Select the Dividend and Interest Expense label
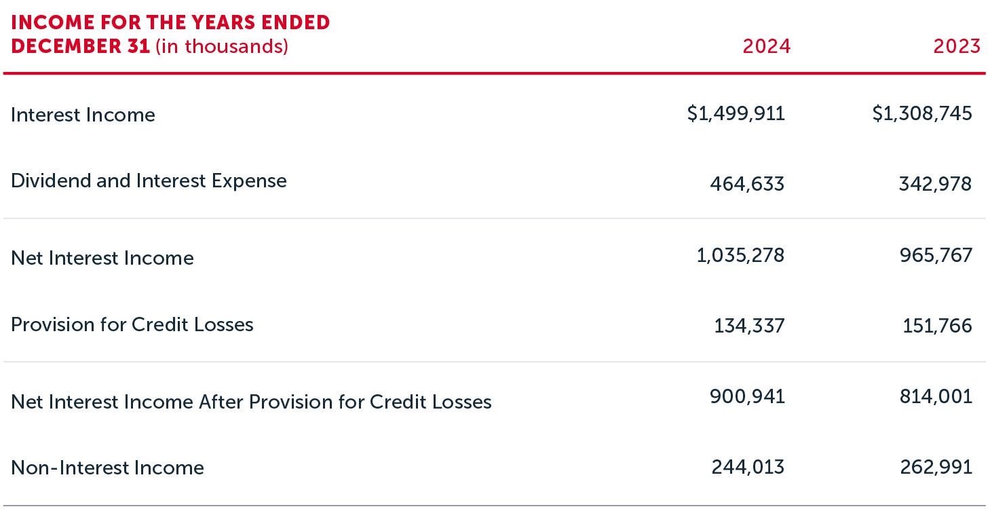The height and width of the screenshot is (509, 990). (x=149, y=181)
